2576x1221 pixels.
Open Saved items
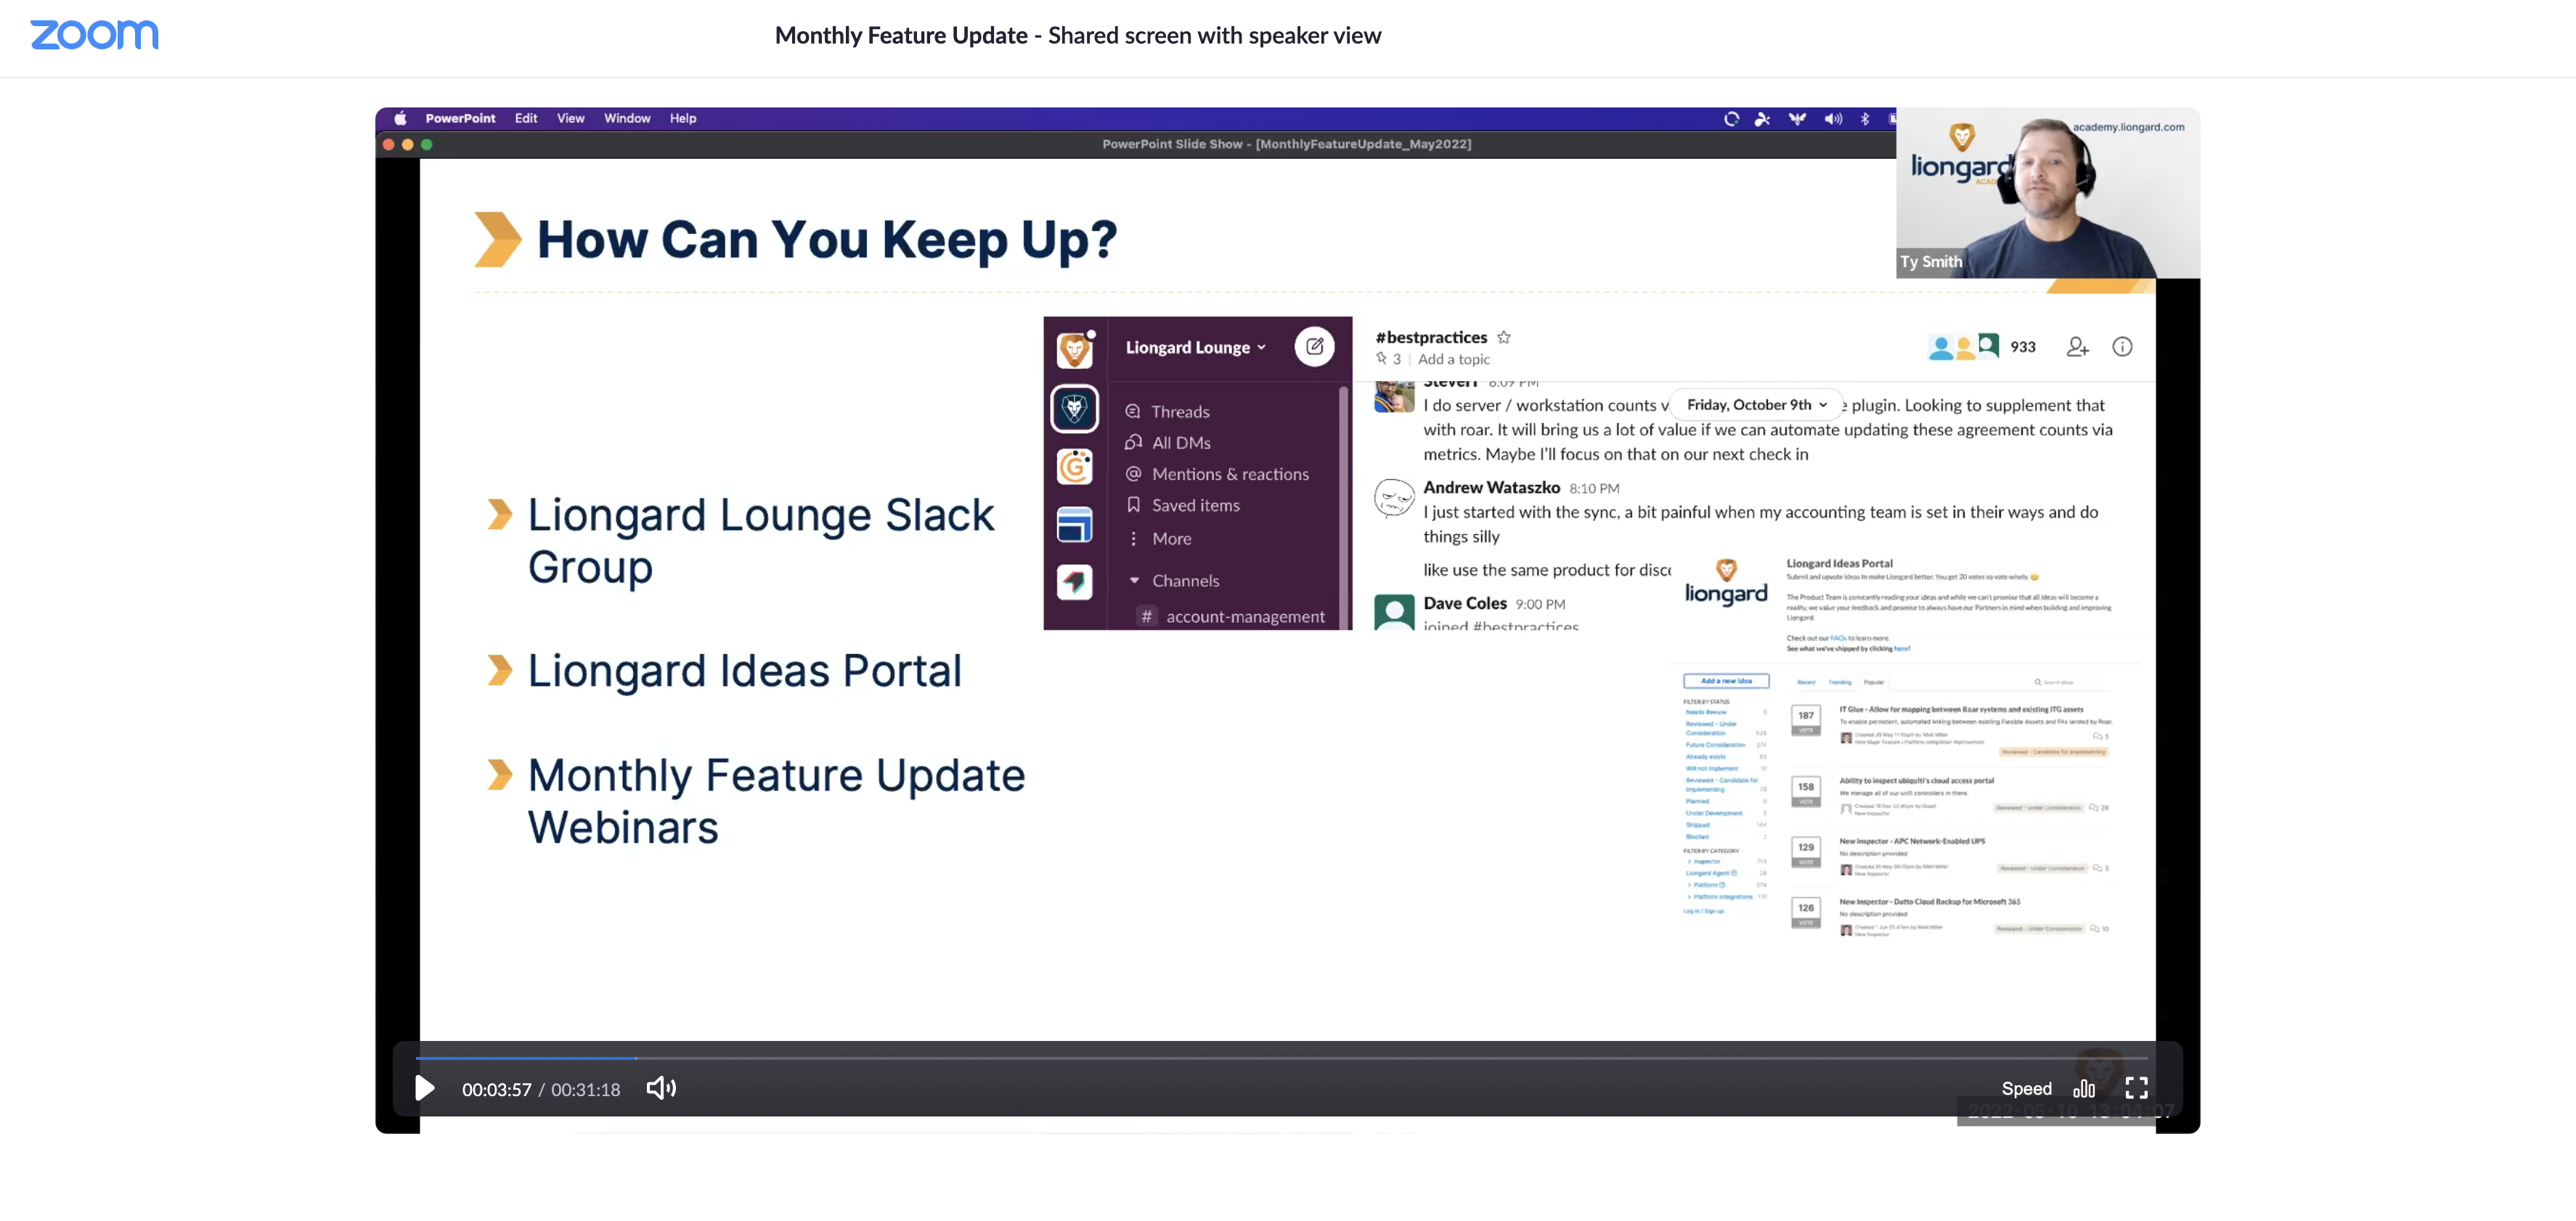[1183, 505]
